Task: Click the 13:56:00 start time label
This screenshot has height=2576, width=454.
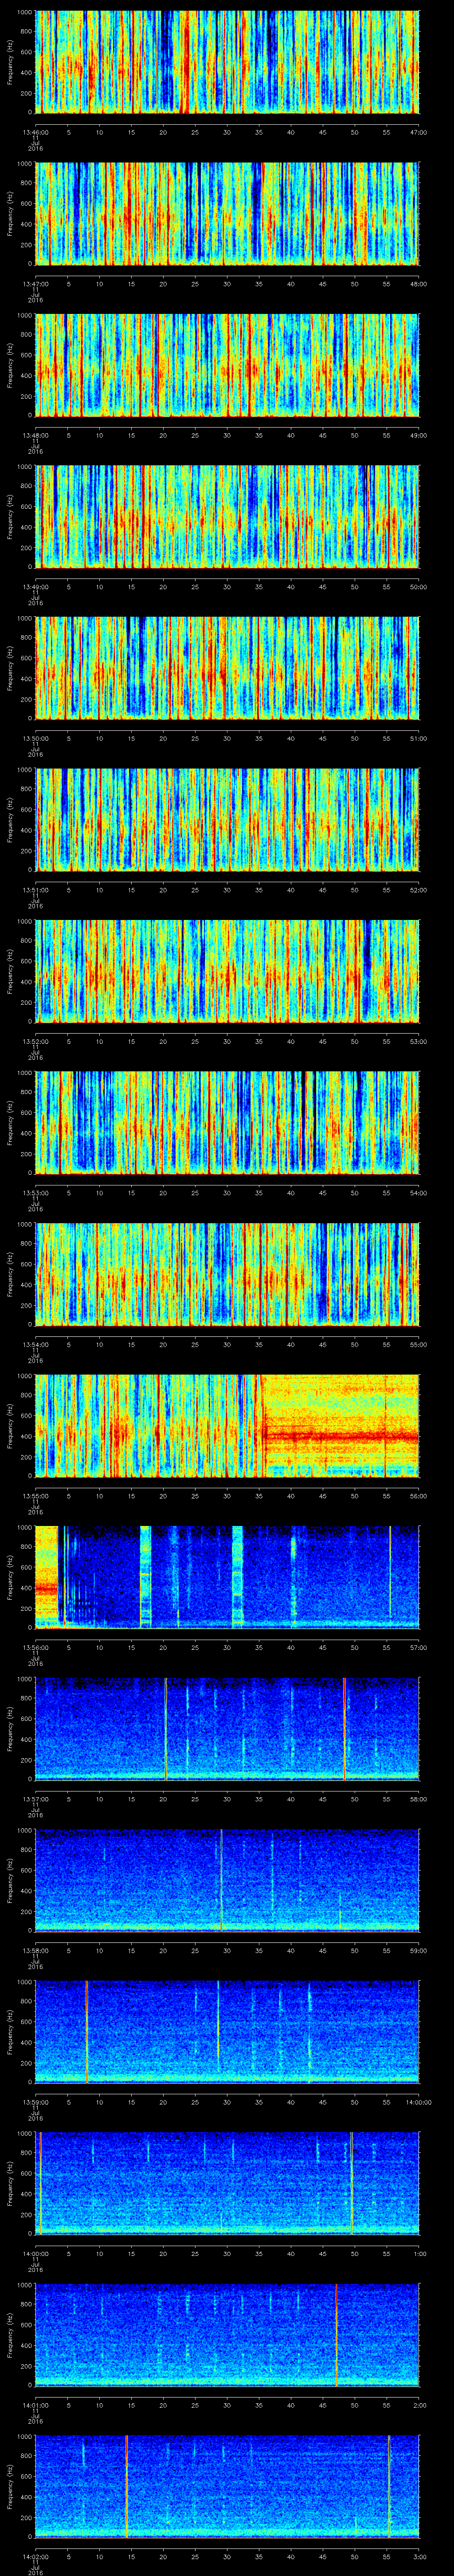Action: [x=35, y=1647]
